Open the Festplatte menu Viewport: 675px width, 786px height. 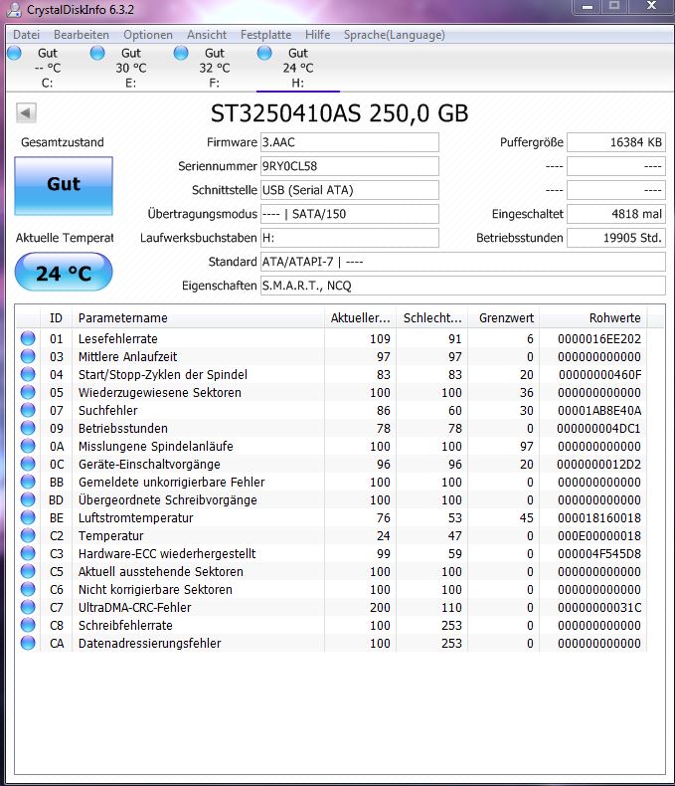point(265,35)
